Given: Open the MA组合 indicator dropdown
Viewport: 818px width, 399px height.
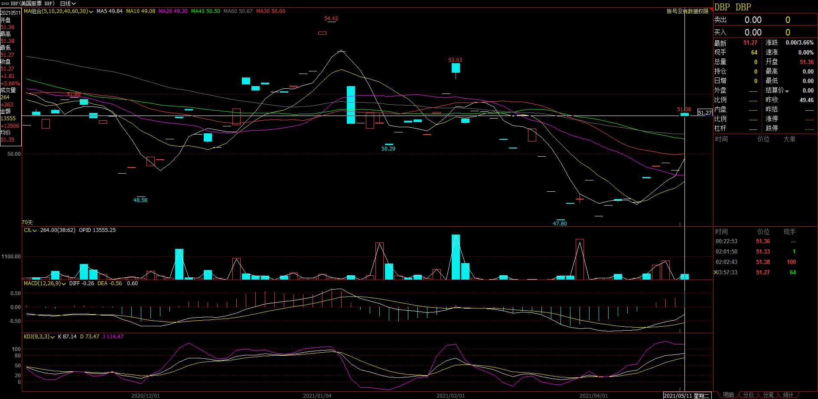Looking at the screenshot, I should (x=58, y=11).
